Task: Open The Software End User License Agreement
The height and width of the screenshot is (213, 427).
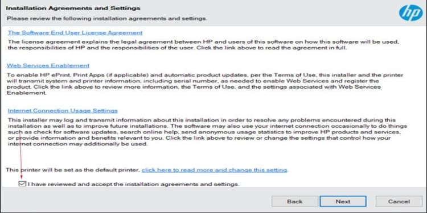Action: tap(75, 32)
